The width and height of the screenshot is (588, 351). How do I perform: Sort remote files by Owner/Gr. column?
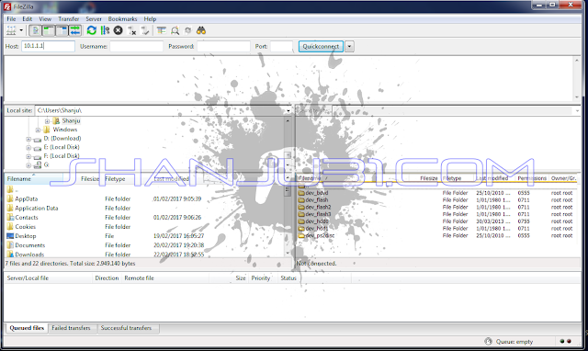(563, 178)
